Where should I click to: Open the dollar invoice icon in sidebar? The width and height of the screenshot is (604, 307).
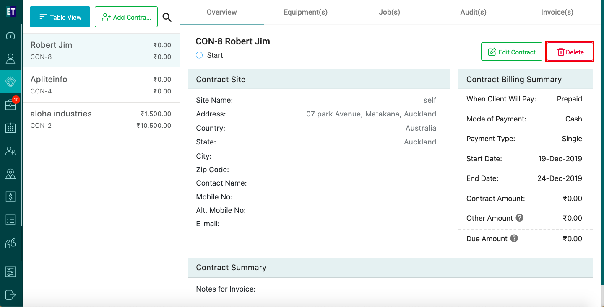tap(10, 196)
